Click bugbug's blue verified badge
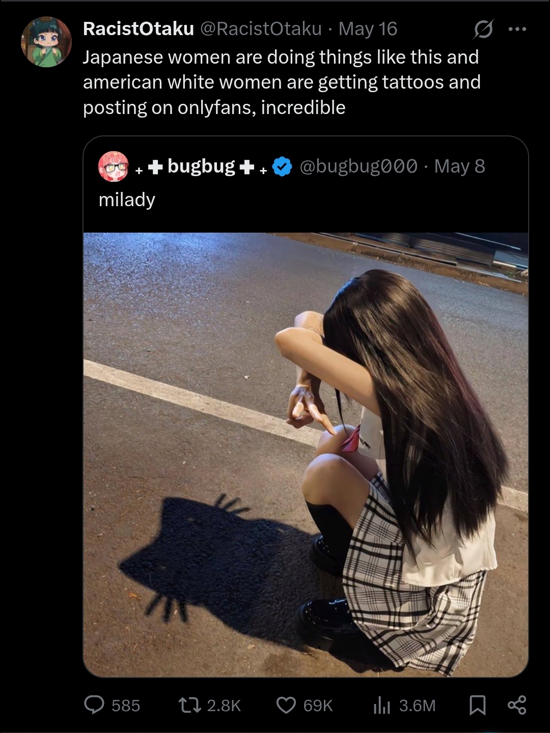The width and height of the screenshot is (550, 733). click(x=282, y=166)
